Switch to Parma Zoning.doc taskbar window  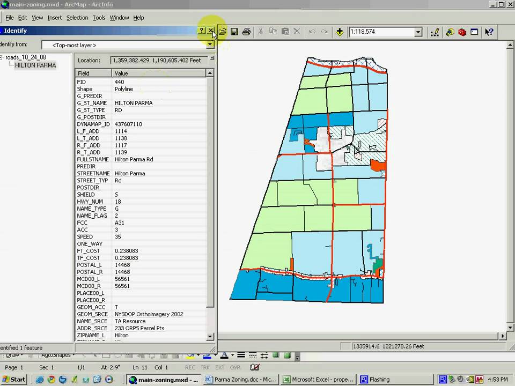(x=241, y=380)
